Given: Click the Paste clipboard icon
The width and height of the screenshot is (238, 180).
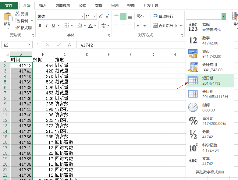Looking at the screenshot, I should pos(8,17).
